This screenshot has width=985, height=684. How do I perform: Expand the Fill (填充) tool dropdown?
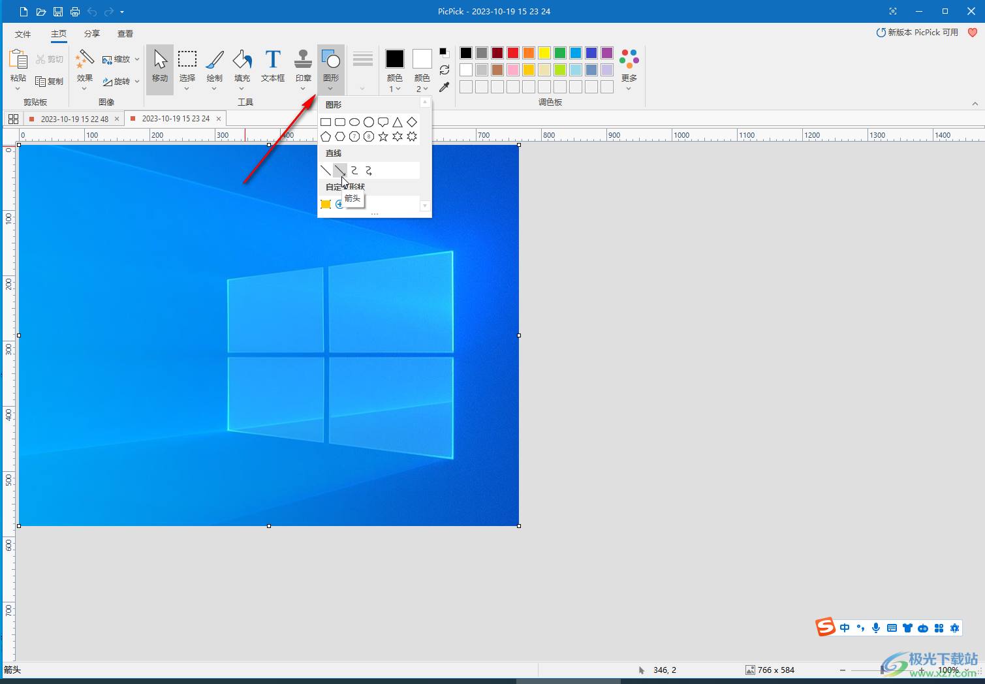point(242,89)
